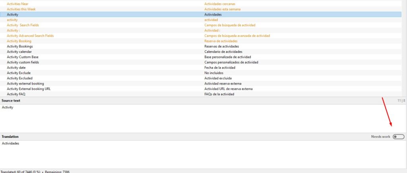Select the "Activity FAQ" string
This screenshot has width=407, height=173.
[x=16, y=94]
